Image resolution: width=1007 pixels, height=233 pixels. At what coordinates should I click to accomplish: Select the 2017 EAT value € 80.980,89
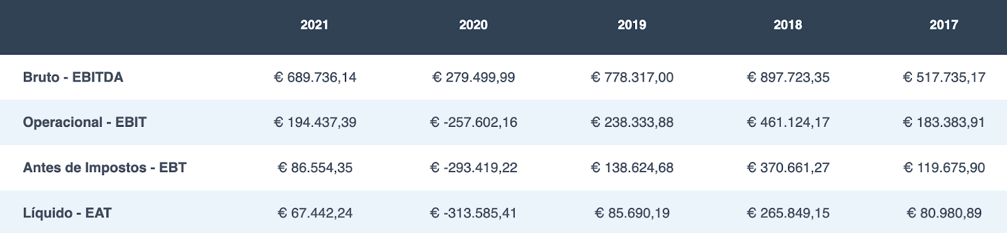(x=944, y=213)
